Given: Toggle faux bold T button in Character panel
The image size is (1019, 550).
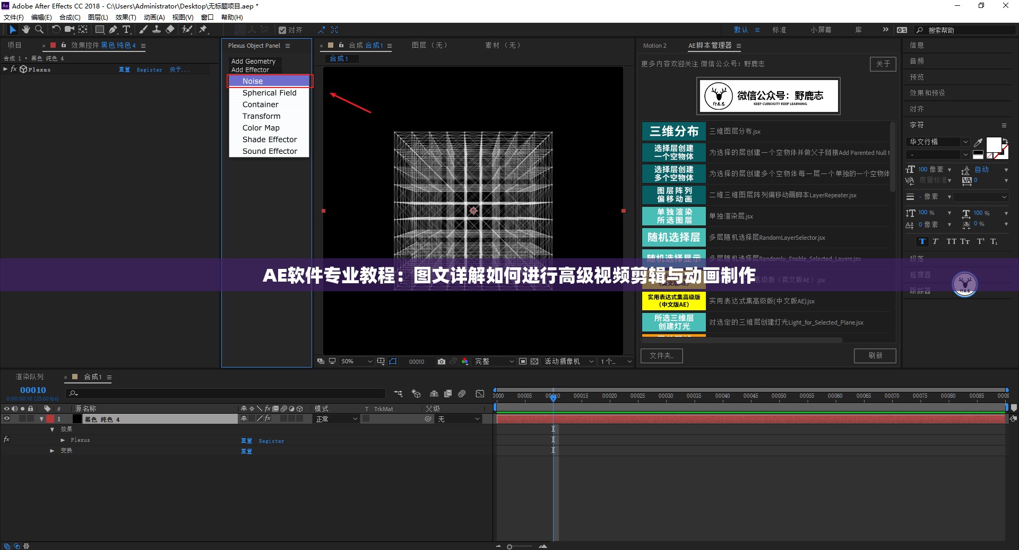Looking at the screenshot, I should (922, 241).
